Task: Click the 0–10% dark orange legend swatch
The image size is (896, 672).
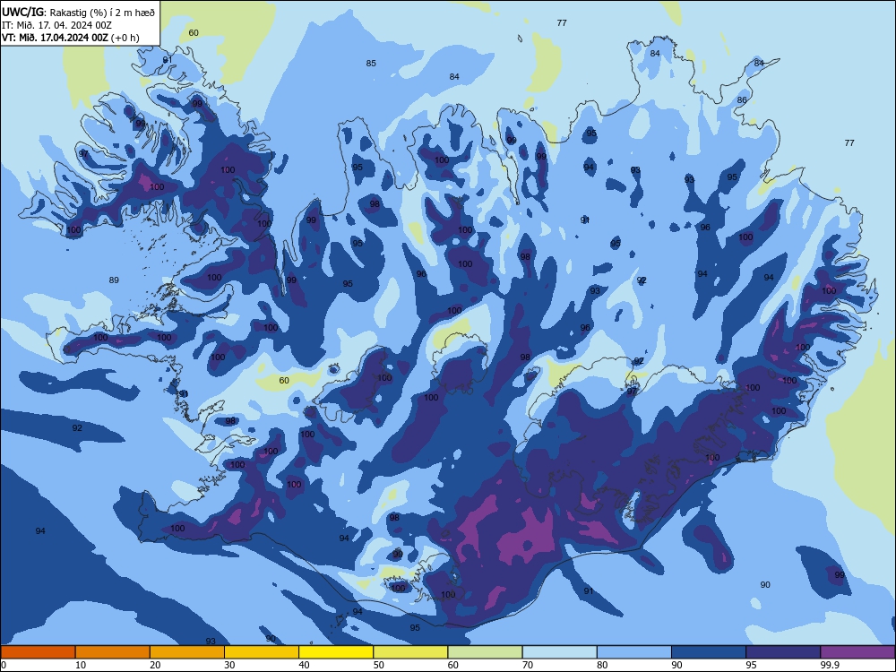Action: tap(38, 652)
